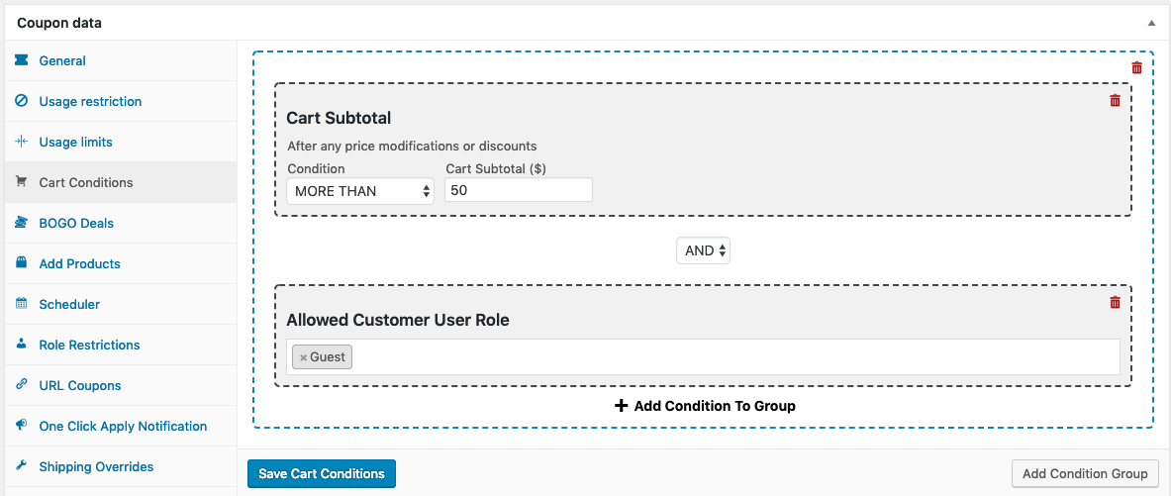
Task: Click the Scheduler calendar icon
Action: (x=22, y=304)
